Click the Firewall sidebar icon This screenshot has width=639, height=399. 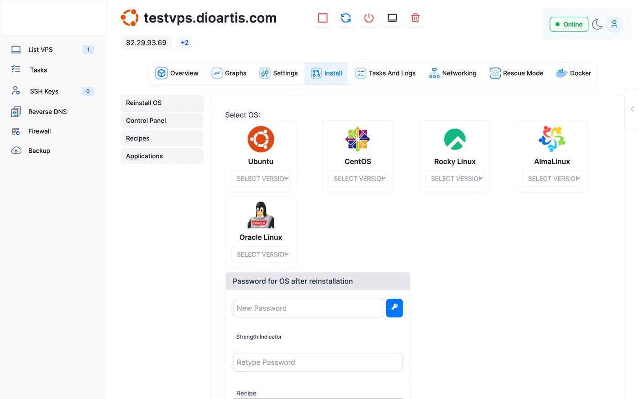pyautogui.click(x=16, y=131)
